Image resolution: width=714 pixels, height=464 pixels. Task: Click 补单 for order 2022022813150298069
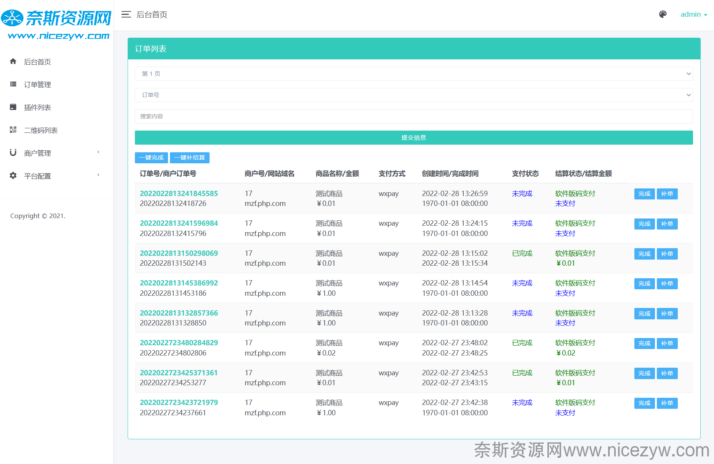coord(667,254)
